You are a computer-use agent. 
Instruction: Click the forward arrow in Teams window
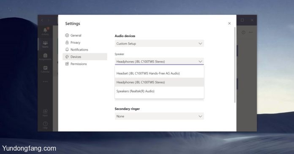click(x=49, y=20)
